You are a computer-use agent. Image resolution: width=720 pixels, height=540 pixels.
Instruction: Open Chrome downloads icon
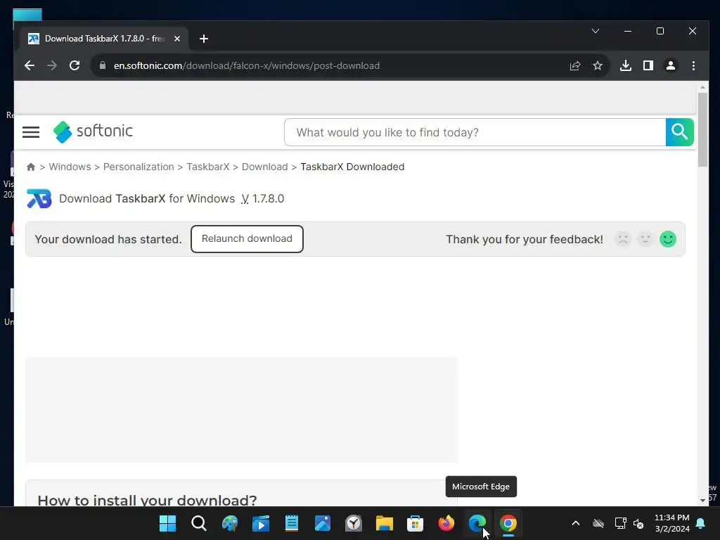(625, 65)
